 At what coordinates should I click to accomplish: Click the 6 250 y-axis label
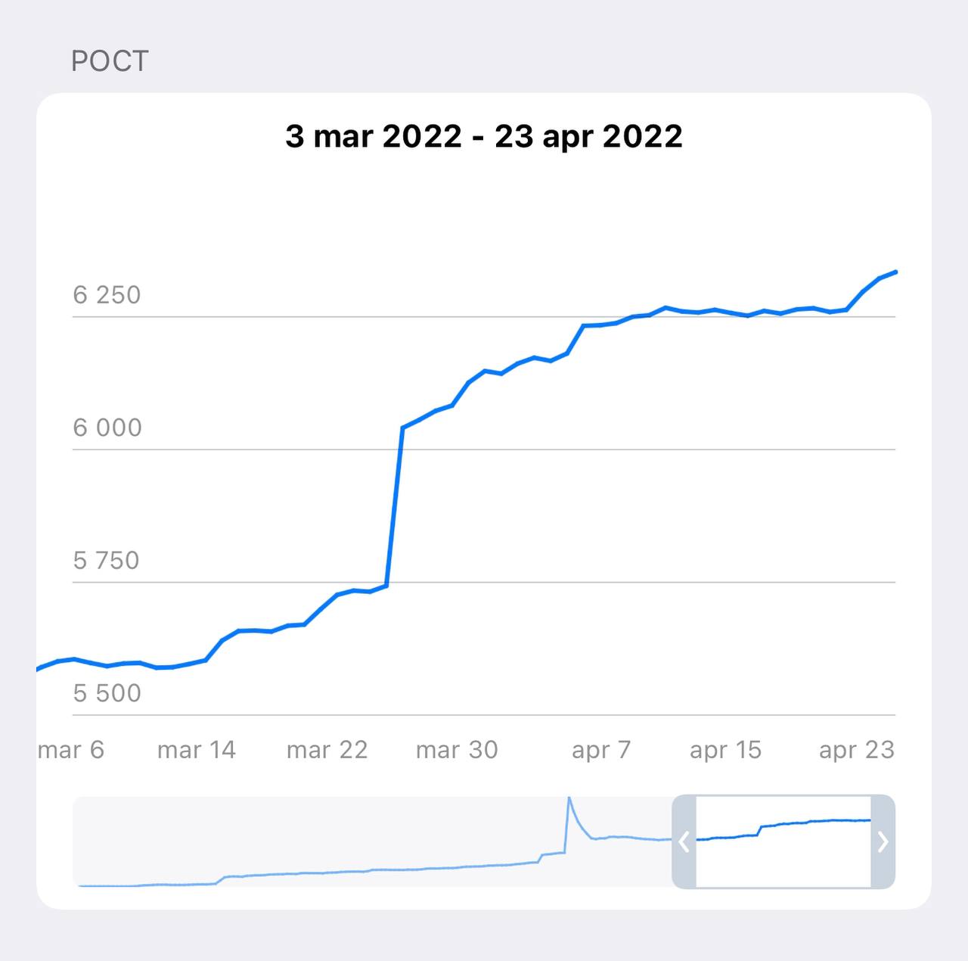coord(107,294)
